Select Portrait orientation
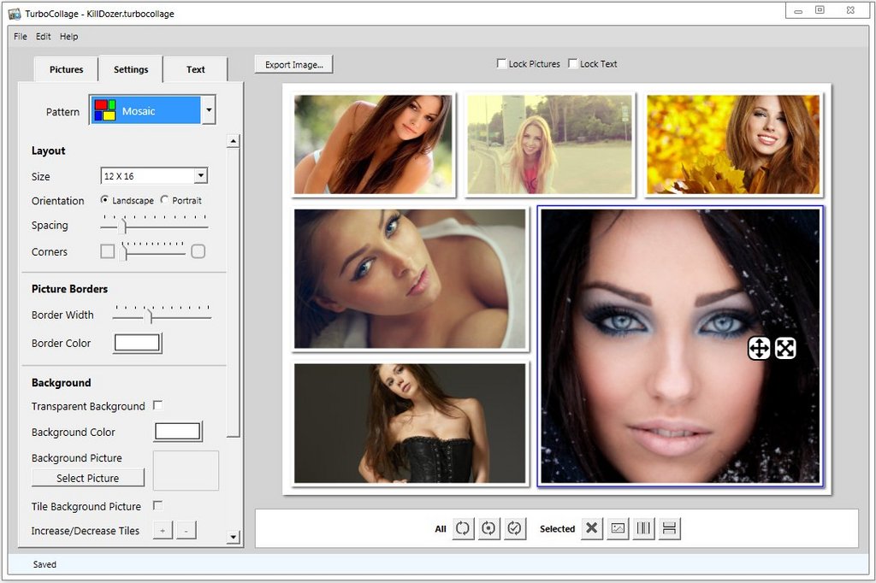Image resolution: width=876 pixels, height=583 pixels. tap(164, 200)
